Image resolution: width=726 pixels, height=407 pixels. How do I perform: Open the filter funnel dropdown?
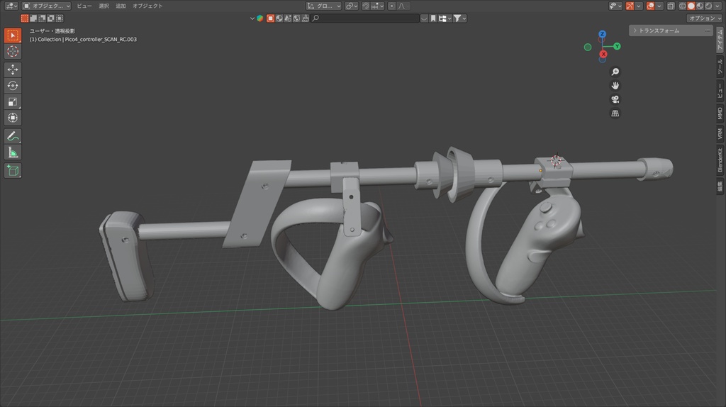[x=459, y=18]
